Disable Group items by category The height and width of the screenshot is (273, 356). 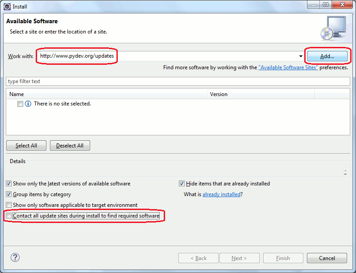point(9,194)
